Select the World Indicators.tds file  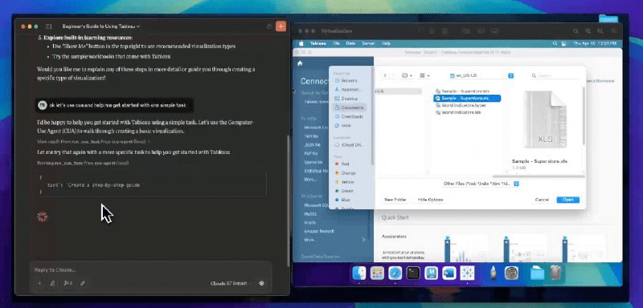pyautogui.click(x=457, y=112)
